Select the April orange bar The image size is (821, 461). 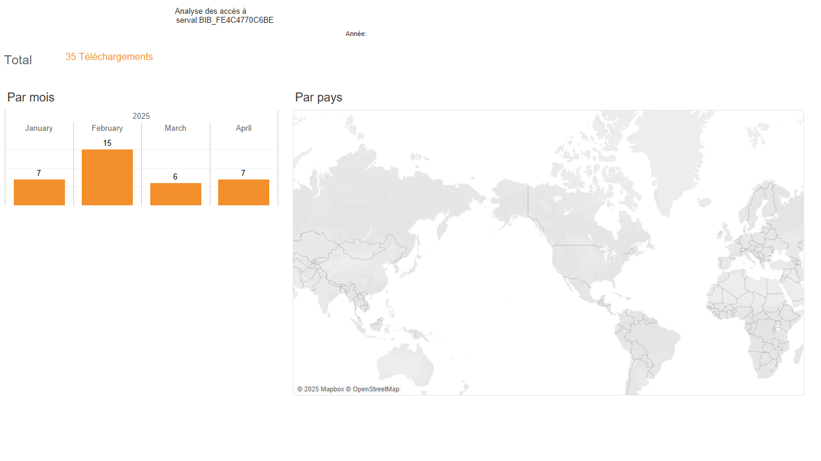click(x=243, y=192)
